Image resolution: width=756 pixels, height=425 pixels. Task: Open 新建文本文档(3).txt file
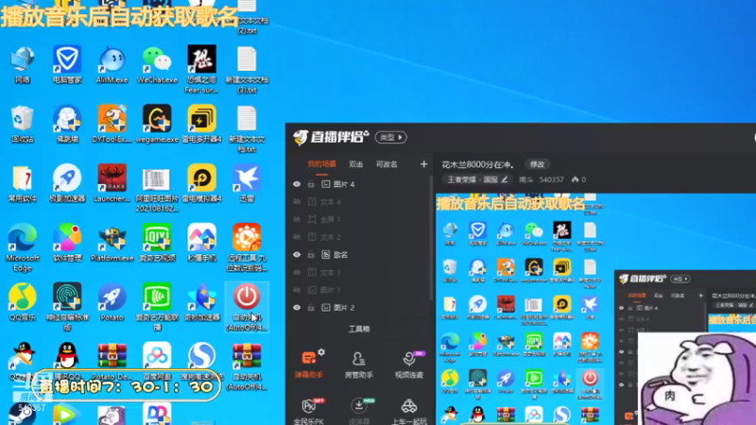coord(247,69)
